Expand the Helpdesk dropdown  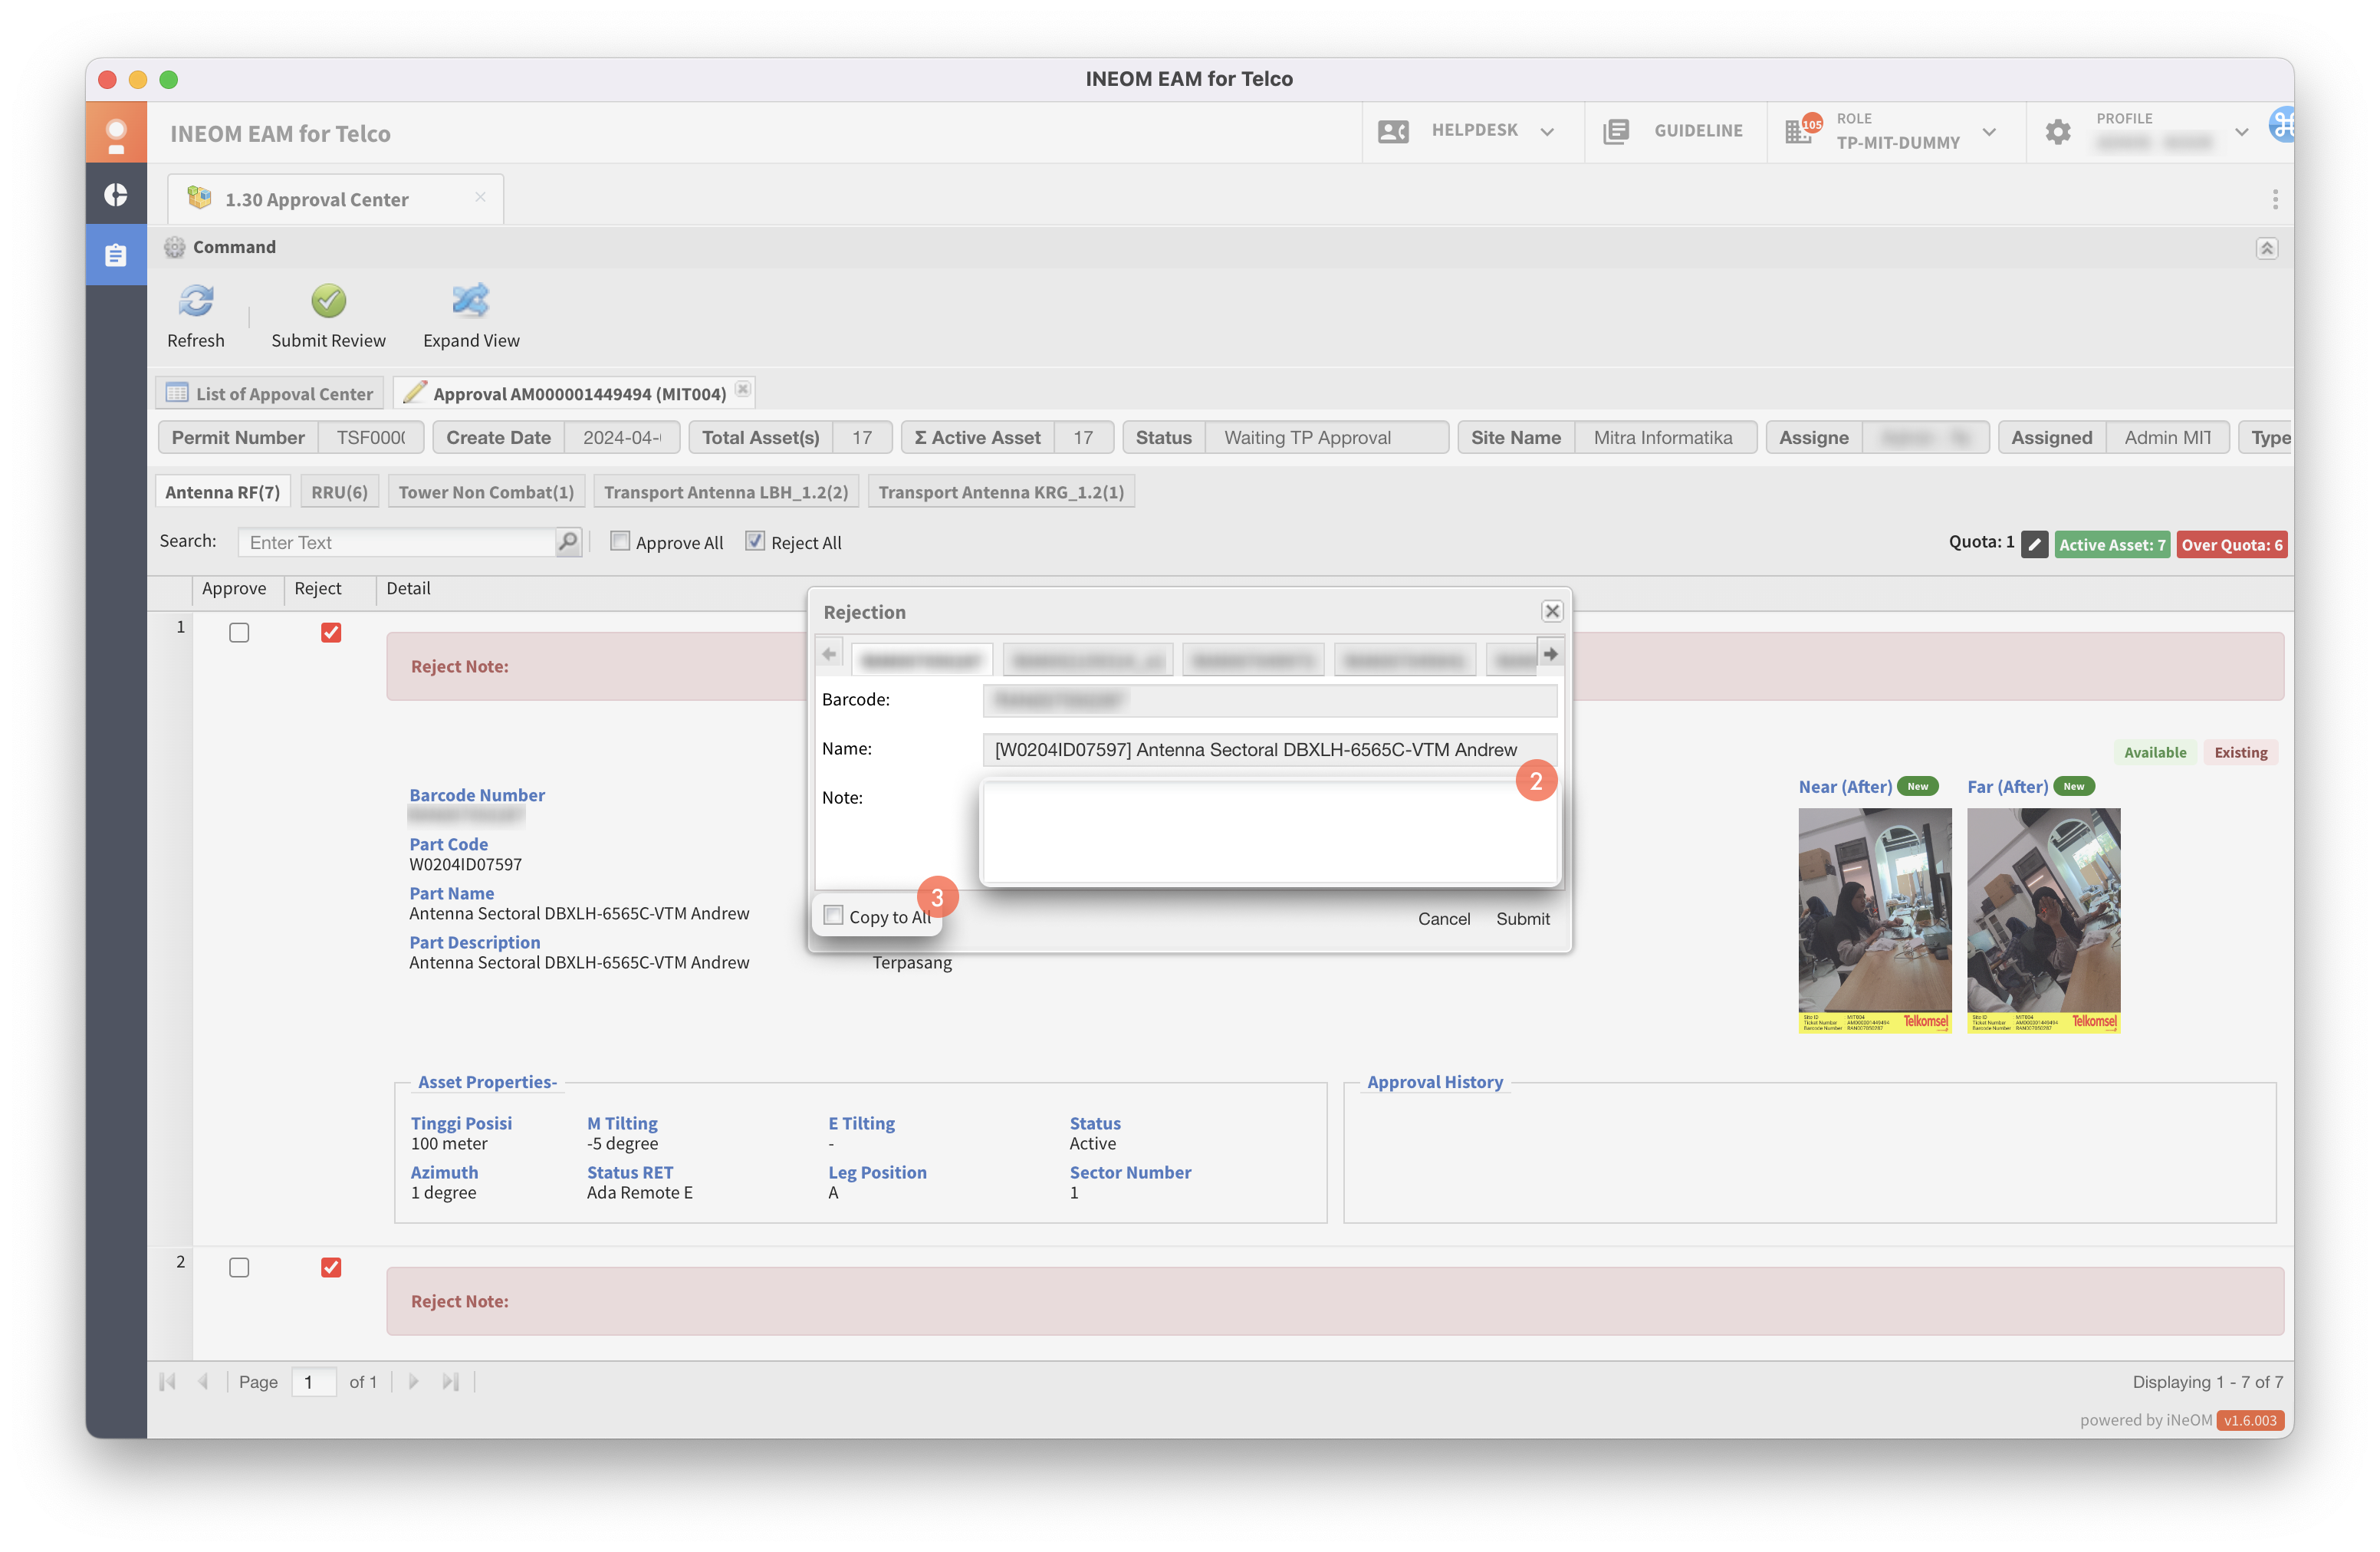1547,132
